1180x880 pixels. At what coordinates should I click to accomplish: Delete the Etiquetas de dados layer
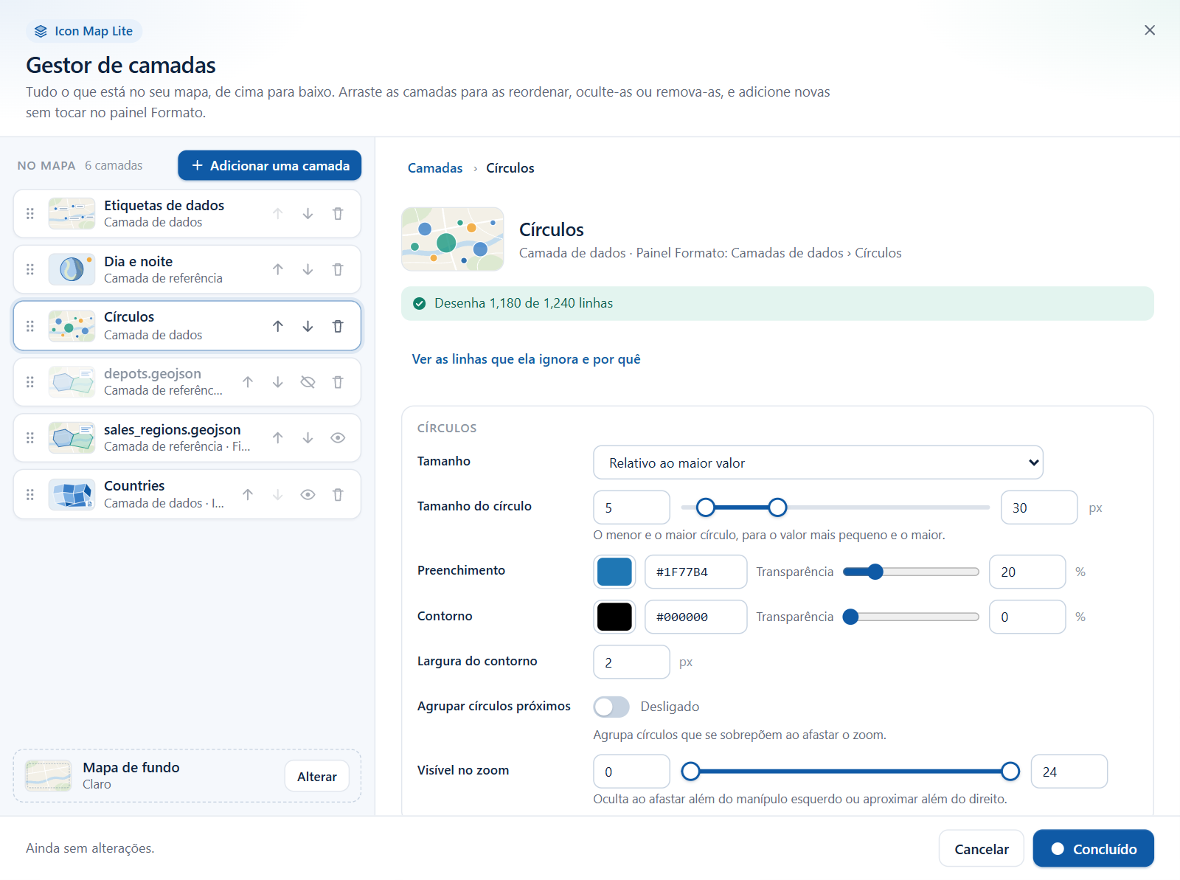click(338, 214)
